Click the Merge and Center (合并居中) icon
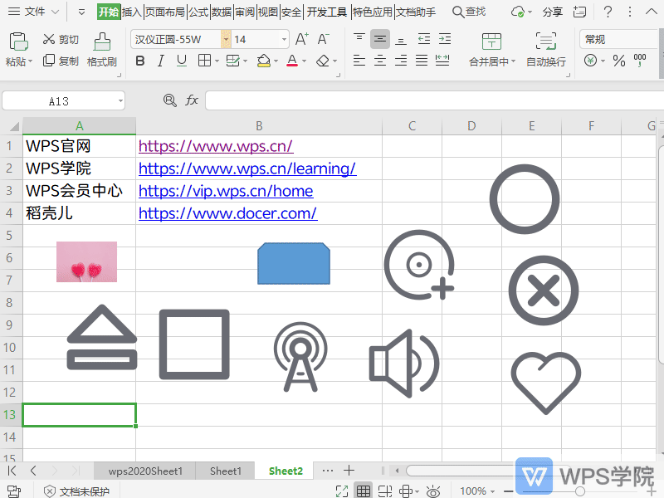Viewport: 664px width, 498px height. 491,43
